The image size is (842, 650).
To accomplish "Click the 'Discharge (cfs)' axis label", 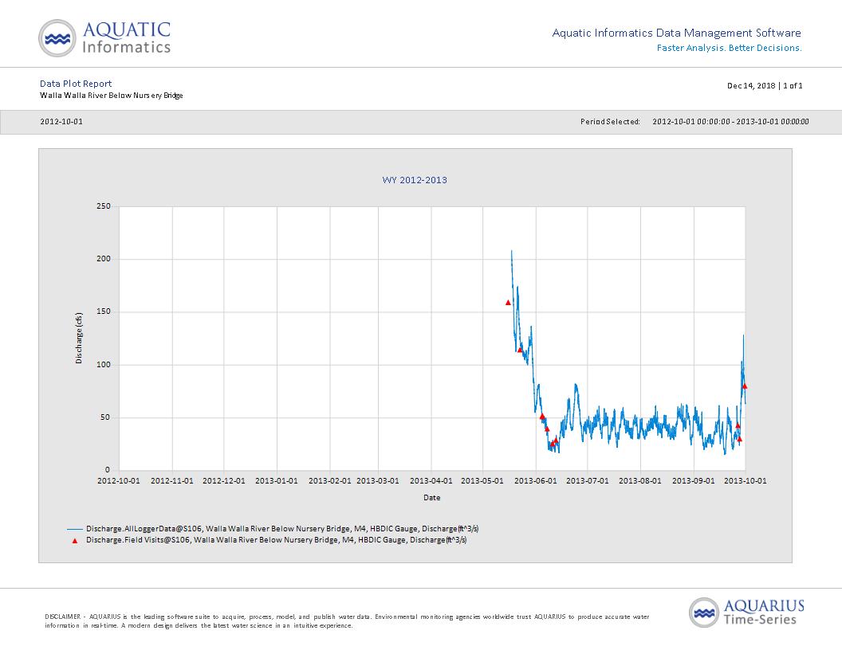I will tap(79, 338).
